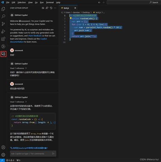Show errors and warnings count

coord(10,160)
